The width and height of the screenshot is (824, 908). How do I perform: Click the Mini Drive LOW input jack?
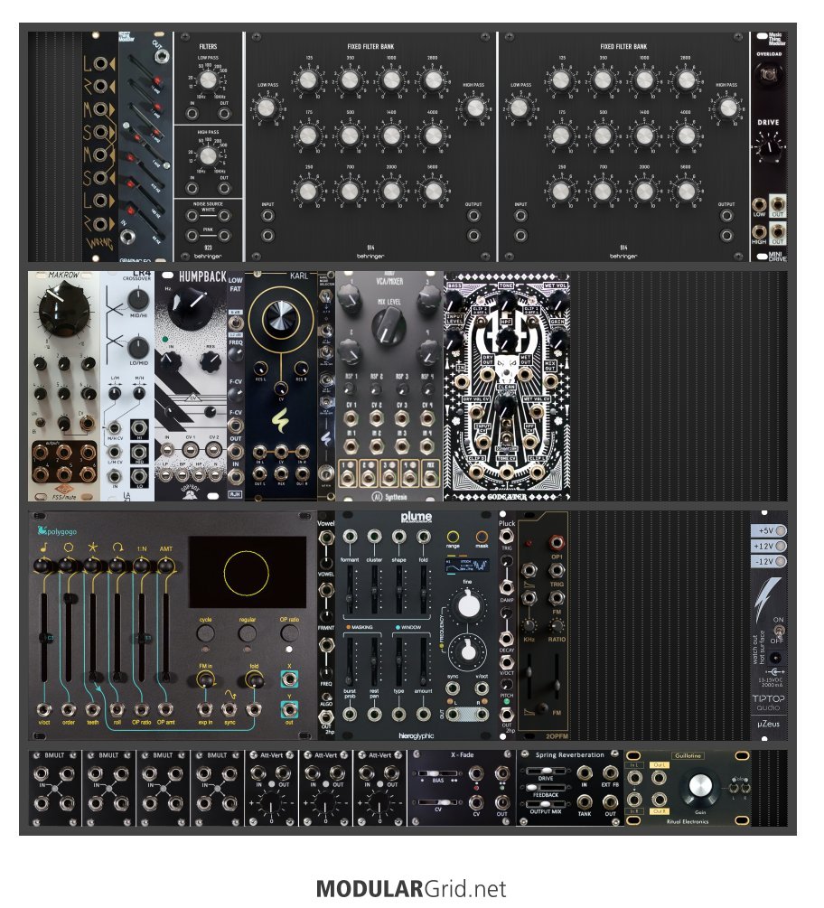[x=758, y=204]
